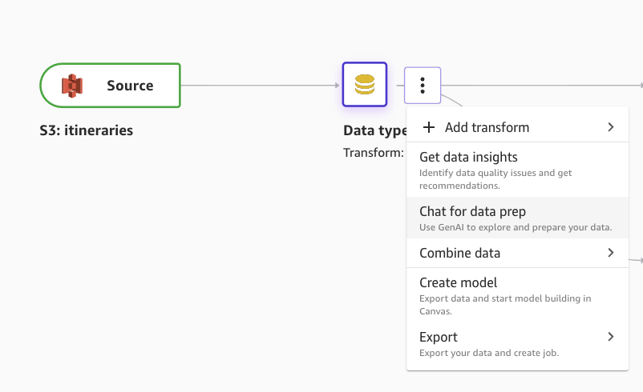Click the "S3: itineraries" caption
Image resolution: width=643 pixels, height=392 pixels.
coord(87,130)
